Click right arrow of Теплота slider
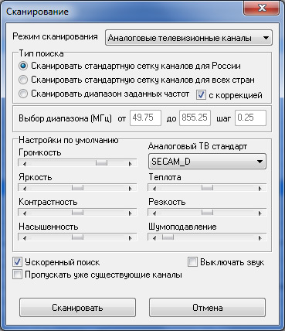Viewport: 285px width, 331px height. point(260,189)
